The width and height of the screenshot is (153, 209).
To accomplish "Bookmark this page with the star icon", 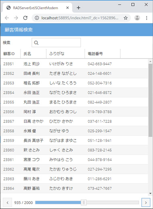I will (x=126, y=18).
